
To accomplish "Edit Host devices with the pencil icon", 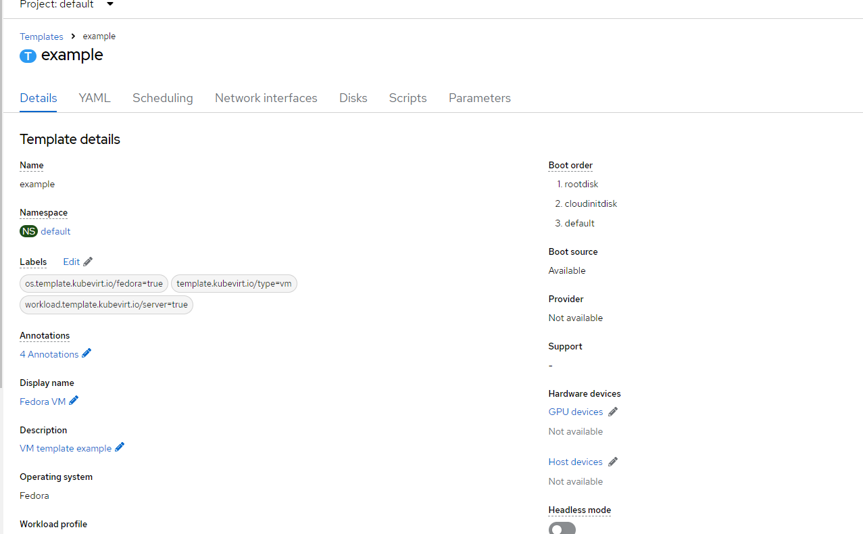I will (x=613, y=461).
